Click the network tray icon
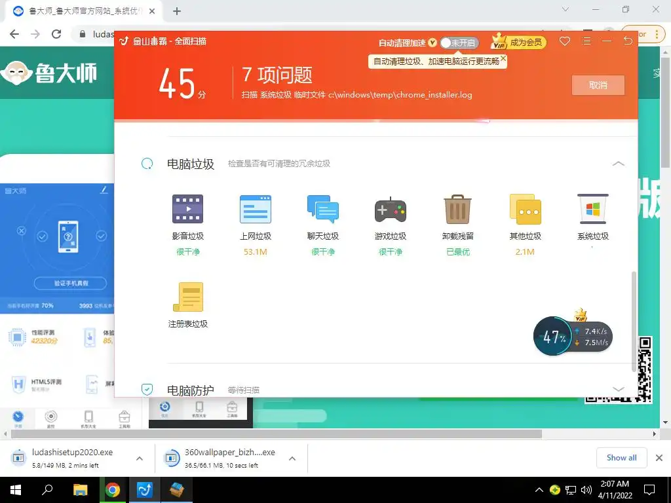The image size is (671, 503). pyautogui.click(x=571, y=490)
